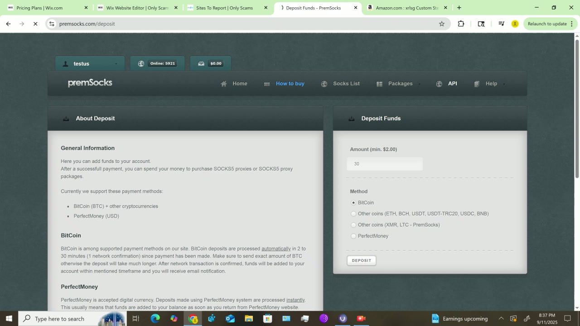Image resolution: width=580 pixels, height=326 pixels.
Task: Open Microsoft Store from the taskbar
Action: coord(267,318)
